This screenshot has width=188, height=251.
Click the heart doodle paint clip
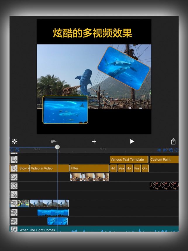coord(164,186)
